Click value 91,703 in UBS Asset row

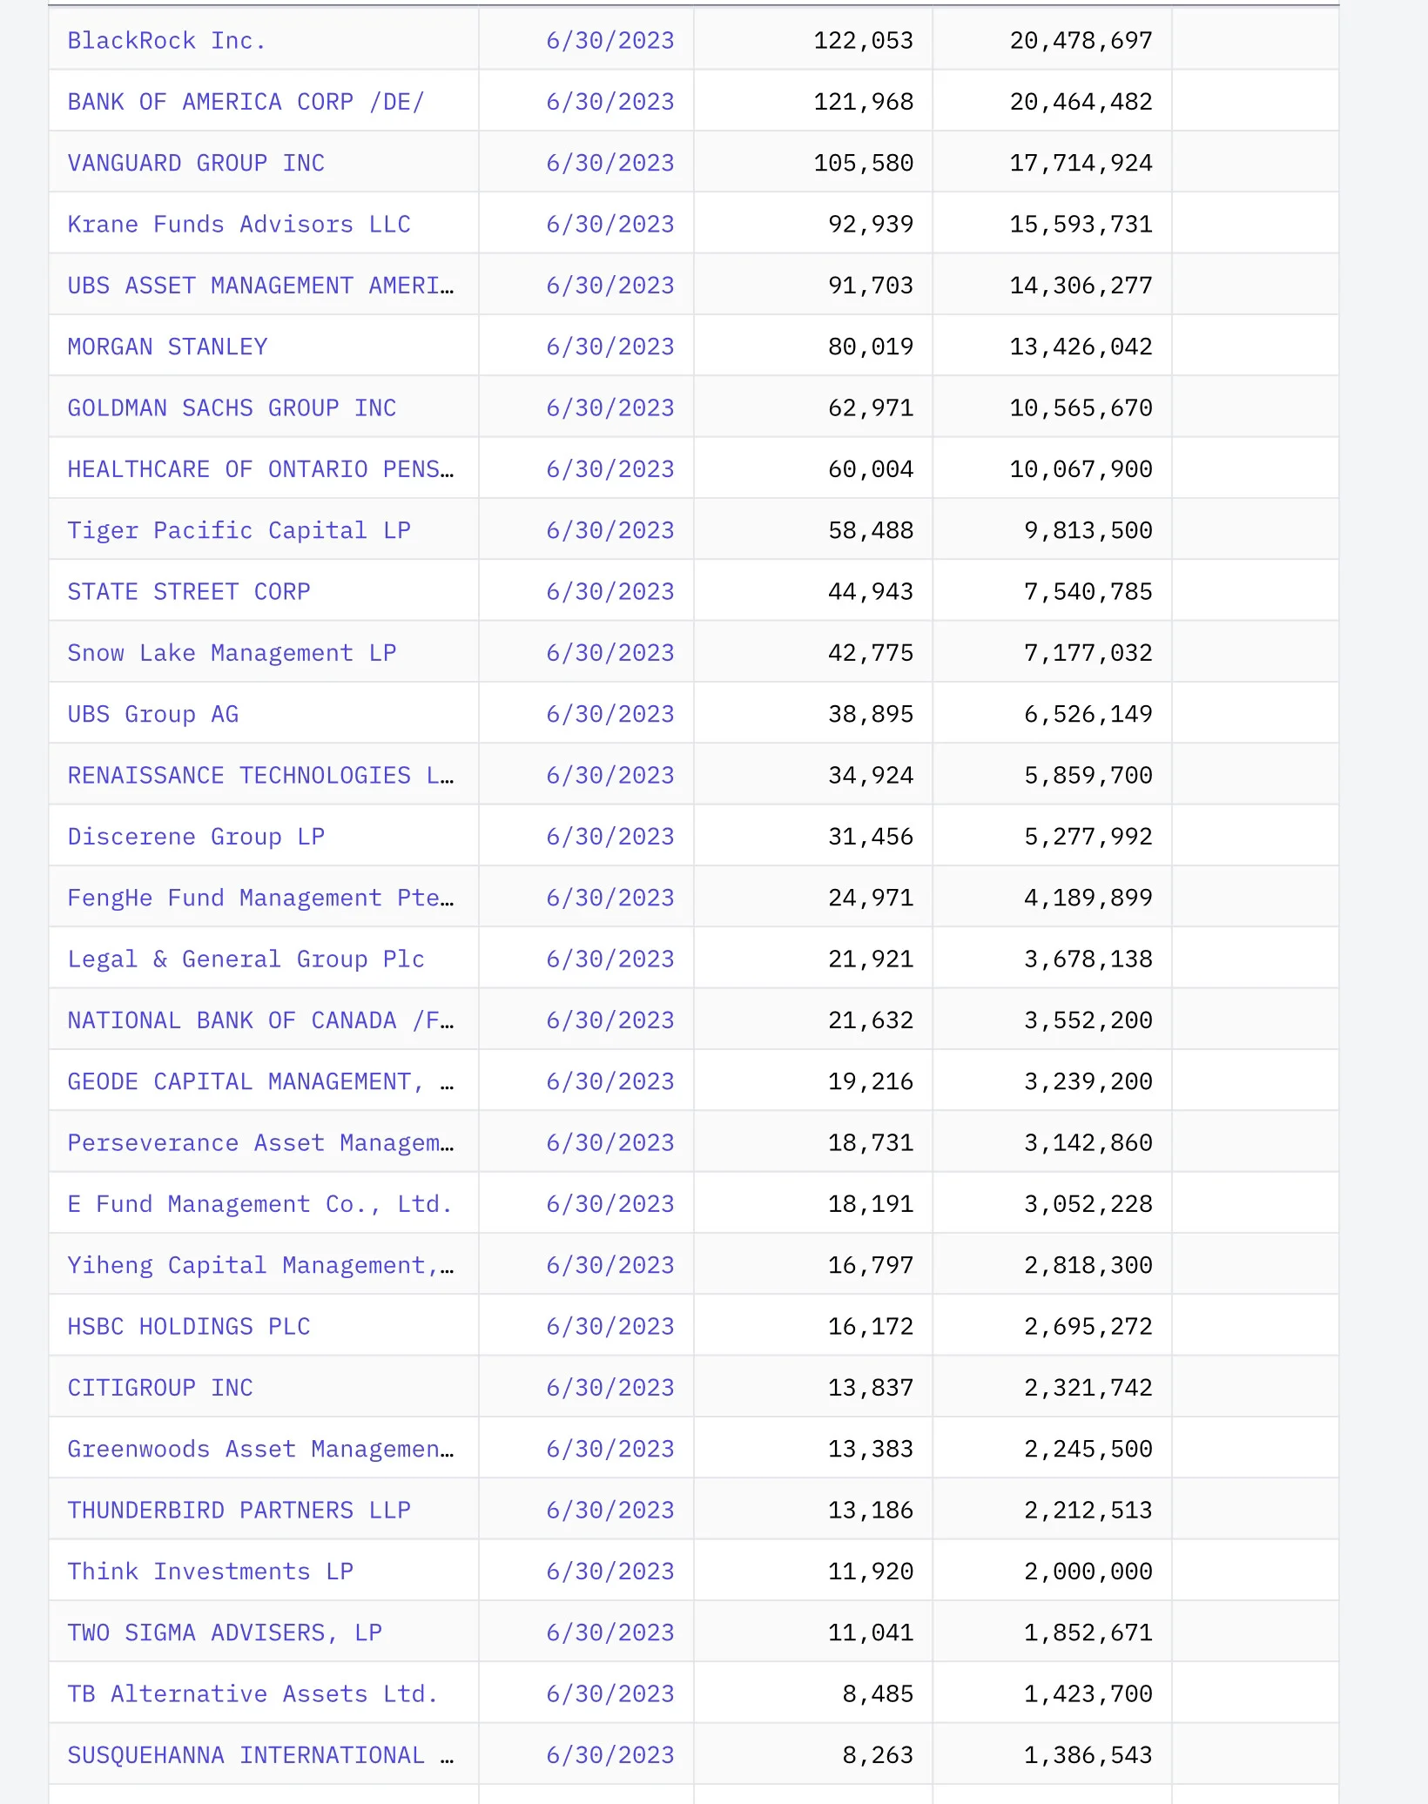click(871, 286)
